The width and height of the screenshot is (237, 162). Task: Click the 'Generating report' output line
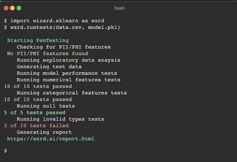pyautogui.click(x=44, y=132)
